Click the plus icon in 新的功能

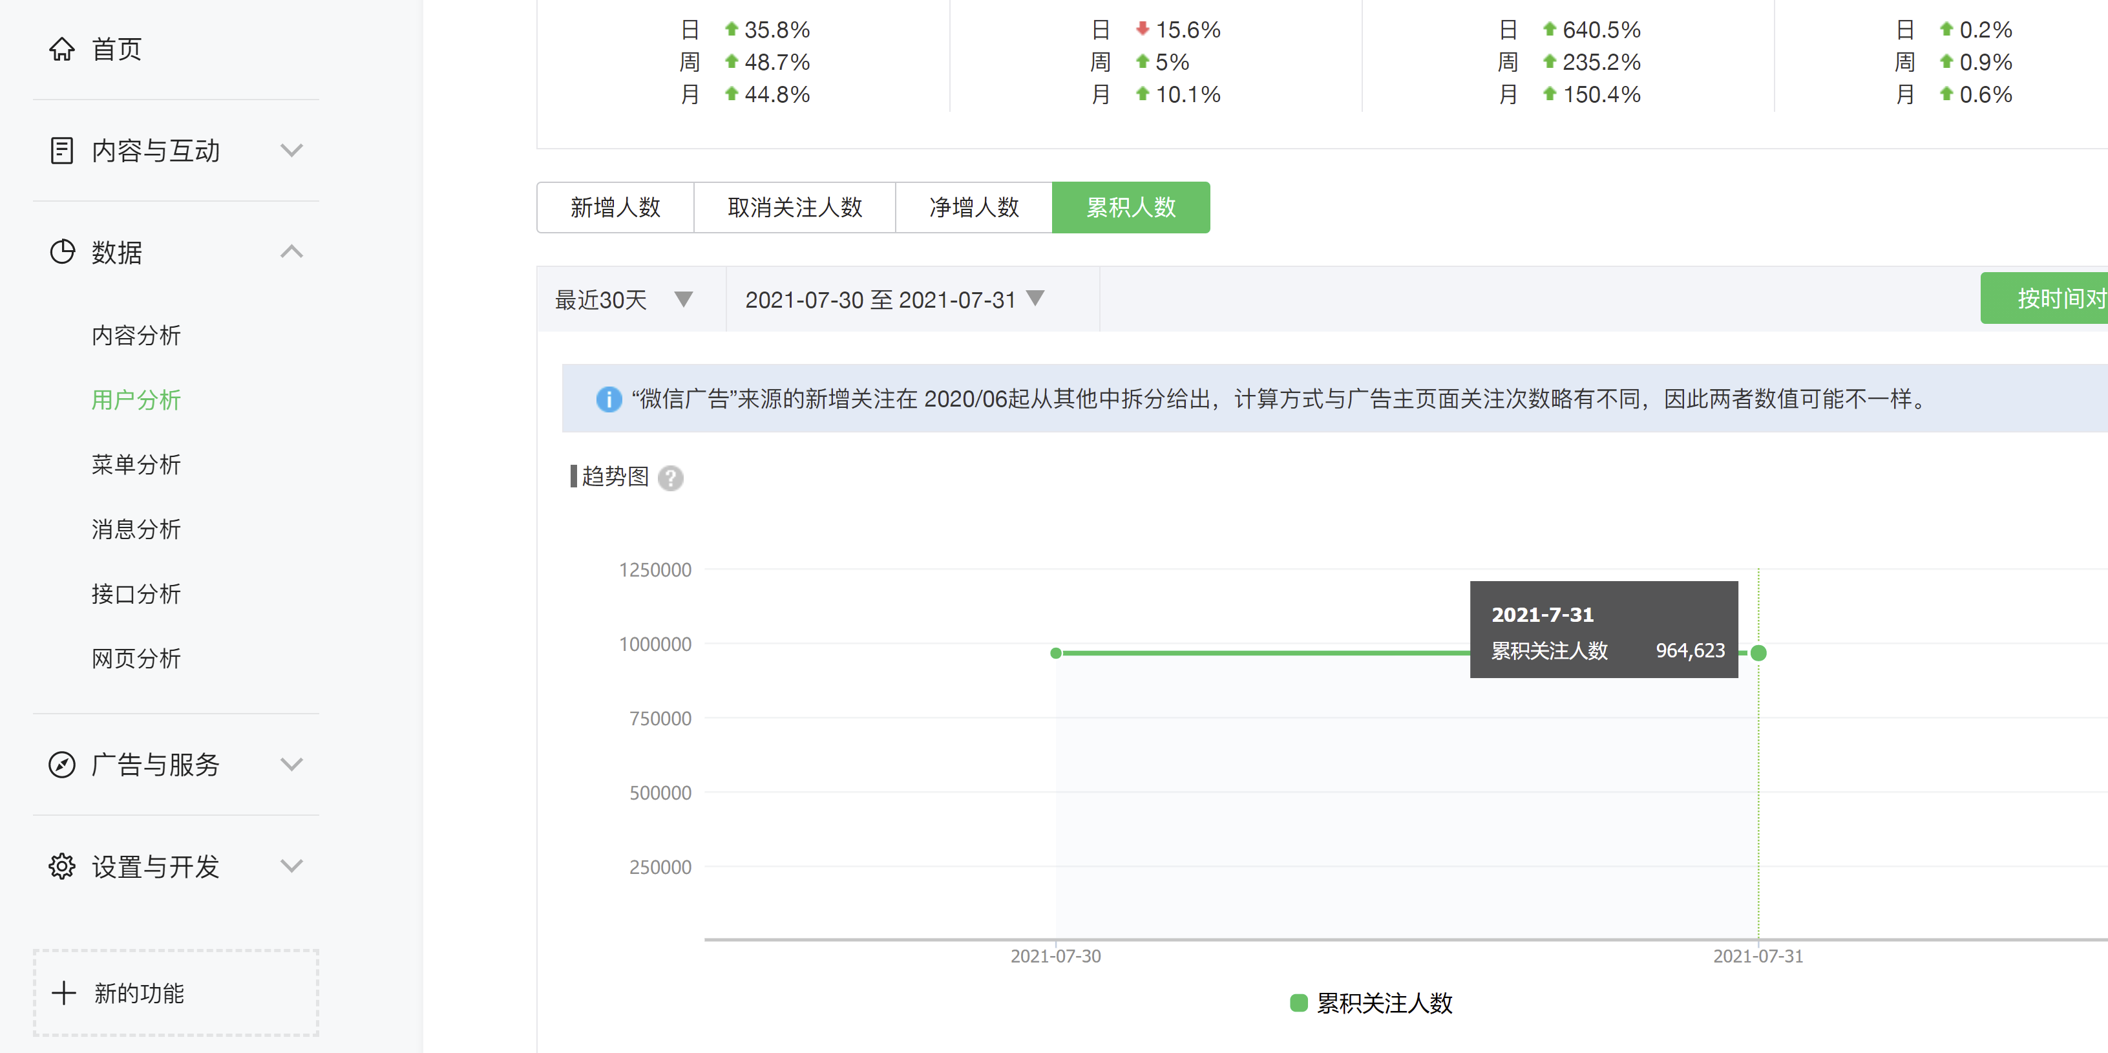point(64,992)
